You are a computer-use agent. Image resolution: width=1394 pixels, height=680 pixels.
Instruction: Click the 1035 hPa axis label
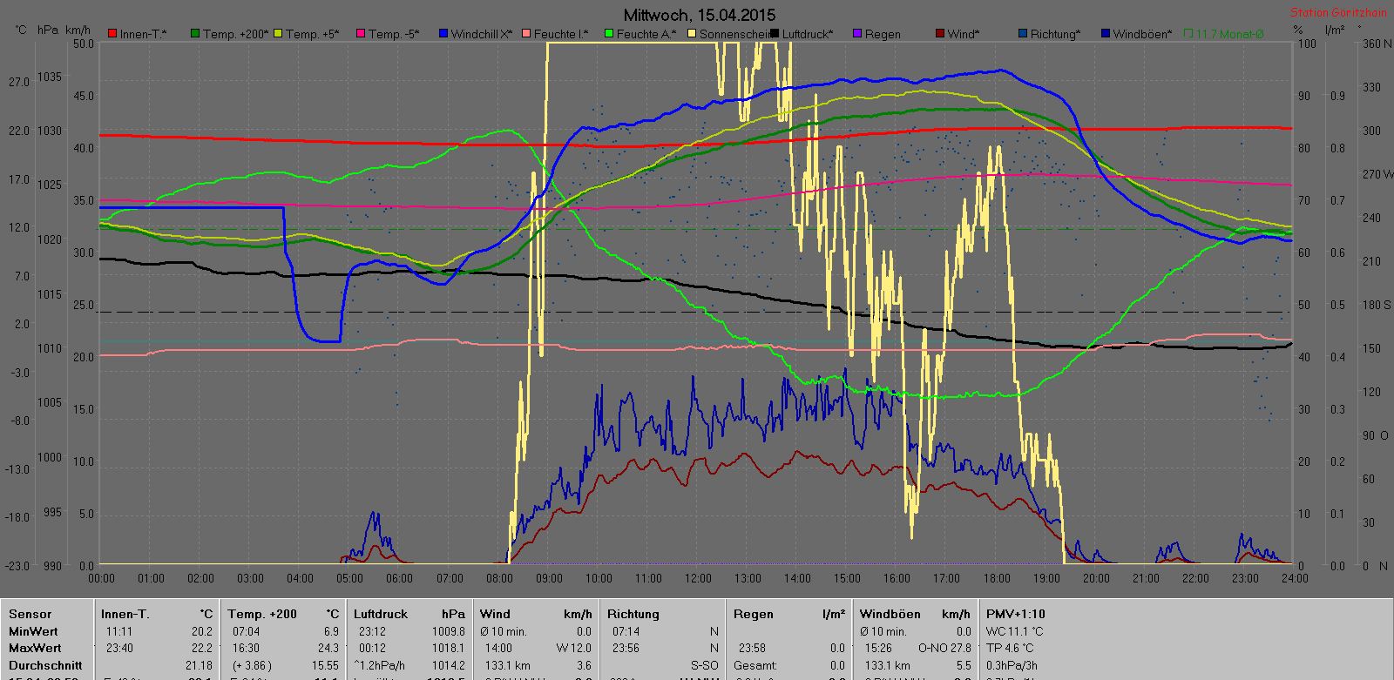point(49,77)
